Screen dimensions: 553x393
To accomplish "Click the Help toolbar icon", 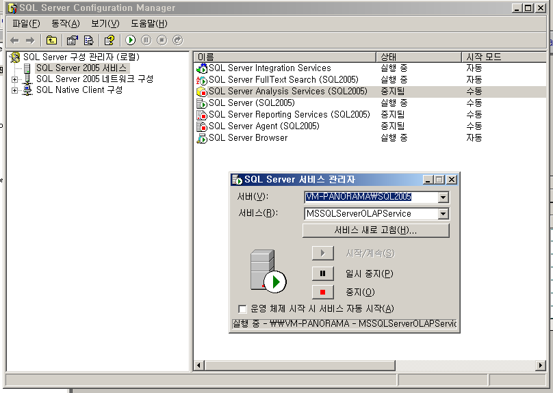I will (x=110, y=40).
